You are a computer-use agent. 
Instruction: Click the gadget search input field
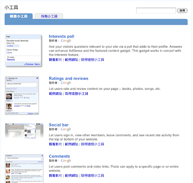156,11
